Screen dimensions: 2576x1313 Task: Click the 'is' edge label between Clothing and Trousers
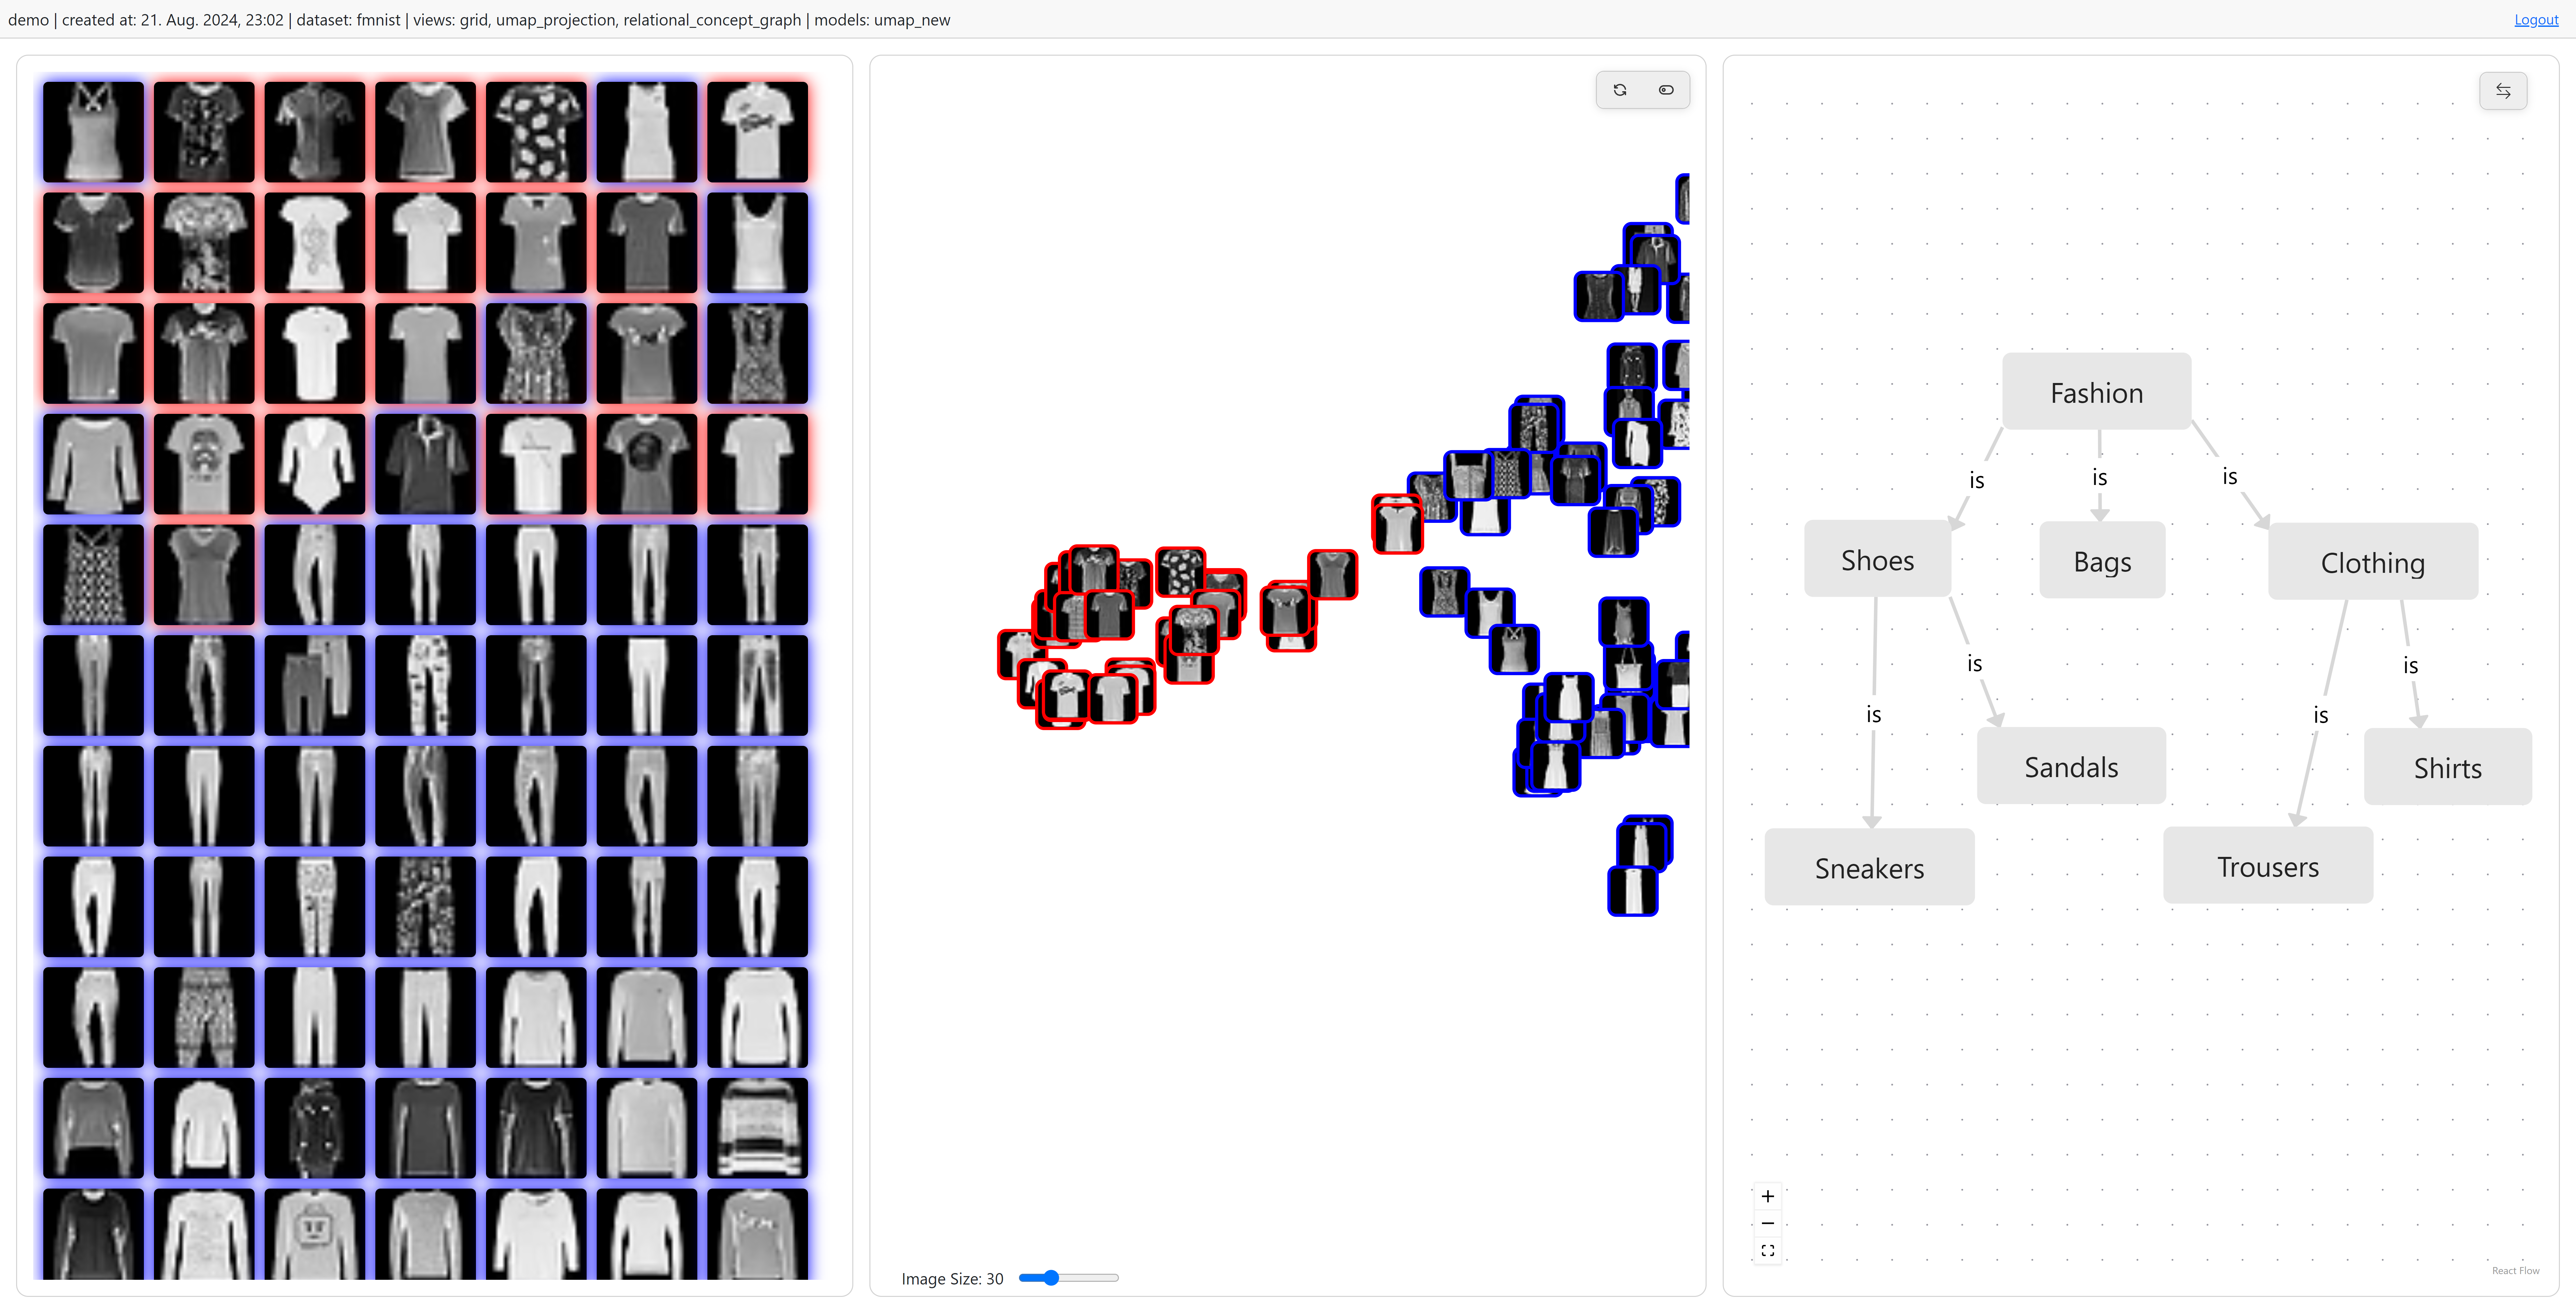point(2321,715)
